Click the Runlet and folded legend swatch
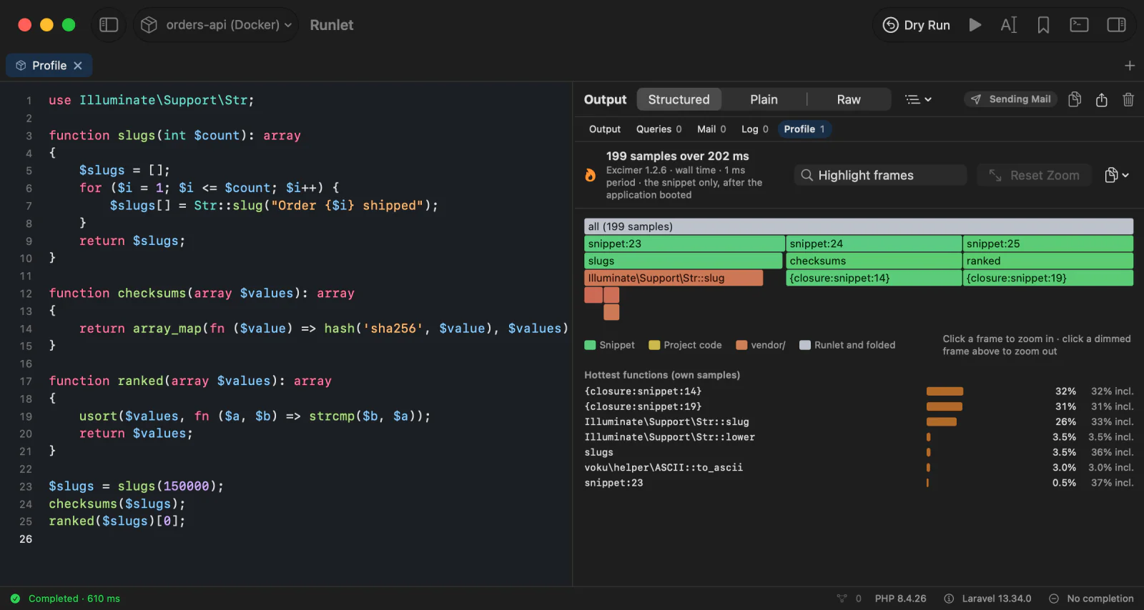Screen dimensions: 1144x610 coord(805,345)
